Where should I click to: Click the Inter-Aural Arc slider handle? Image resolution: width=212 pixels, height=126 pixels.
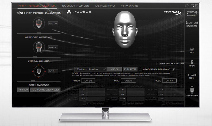(x=35, y=57)
